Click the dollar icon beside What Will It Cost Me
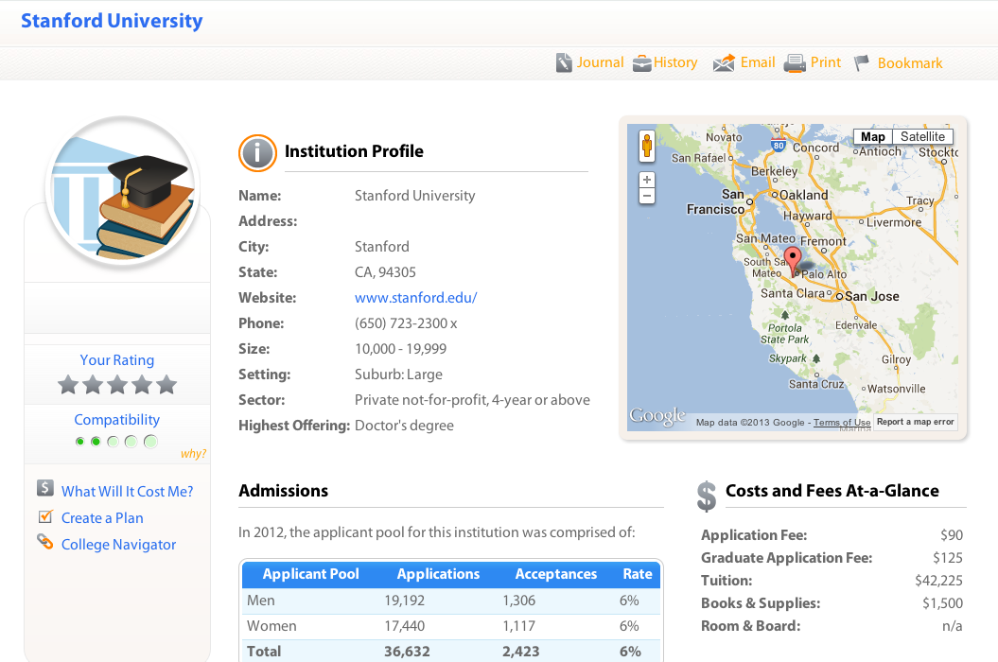 point(45,489)
